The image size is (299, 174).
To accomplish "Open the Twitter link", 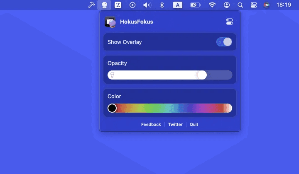I will [175, 124].
